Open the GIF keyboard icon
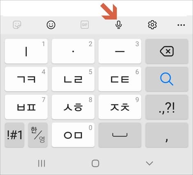The height and width of the screenshot is (175, 193). [x=85, y=25]
